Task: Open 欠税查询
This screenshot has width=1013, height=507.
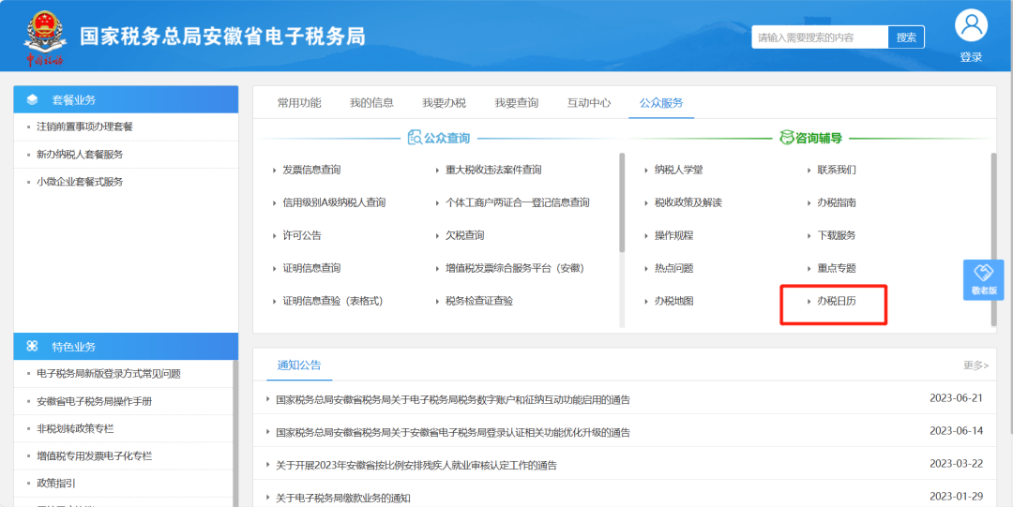Action: tap(464, 235)
